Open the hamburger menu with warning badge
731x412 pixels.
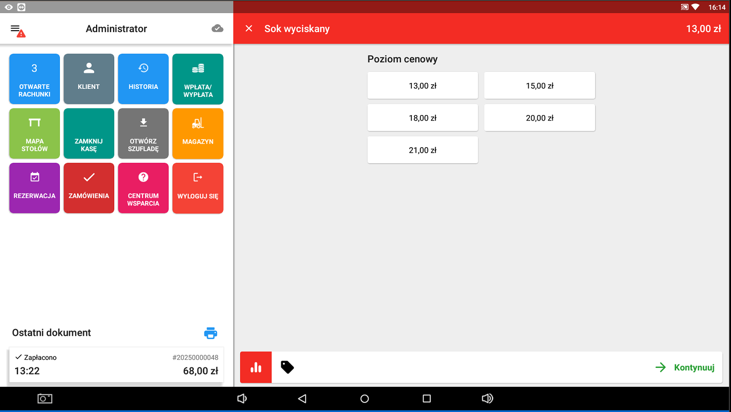tap(16, 29)
